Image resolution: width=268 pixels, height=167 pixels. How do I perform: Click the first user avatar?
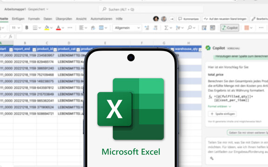click(156, 19)
